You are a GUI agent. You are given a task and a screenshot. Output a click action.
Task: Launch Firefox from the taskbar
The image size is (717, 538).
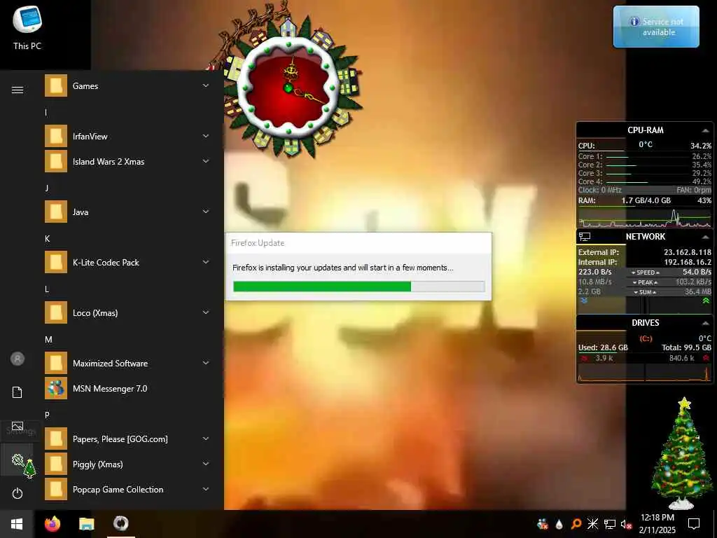pos(53,523)
